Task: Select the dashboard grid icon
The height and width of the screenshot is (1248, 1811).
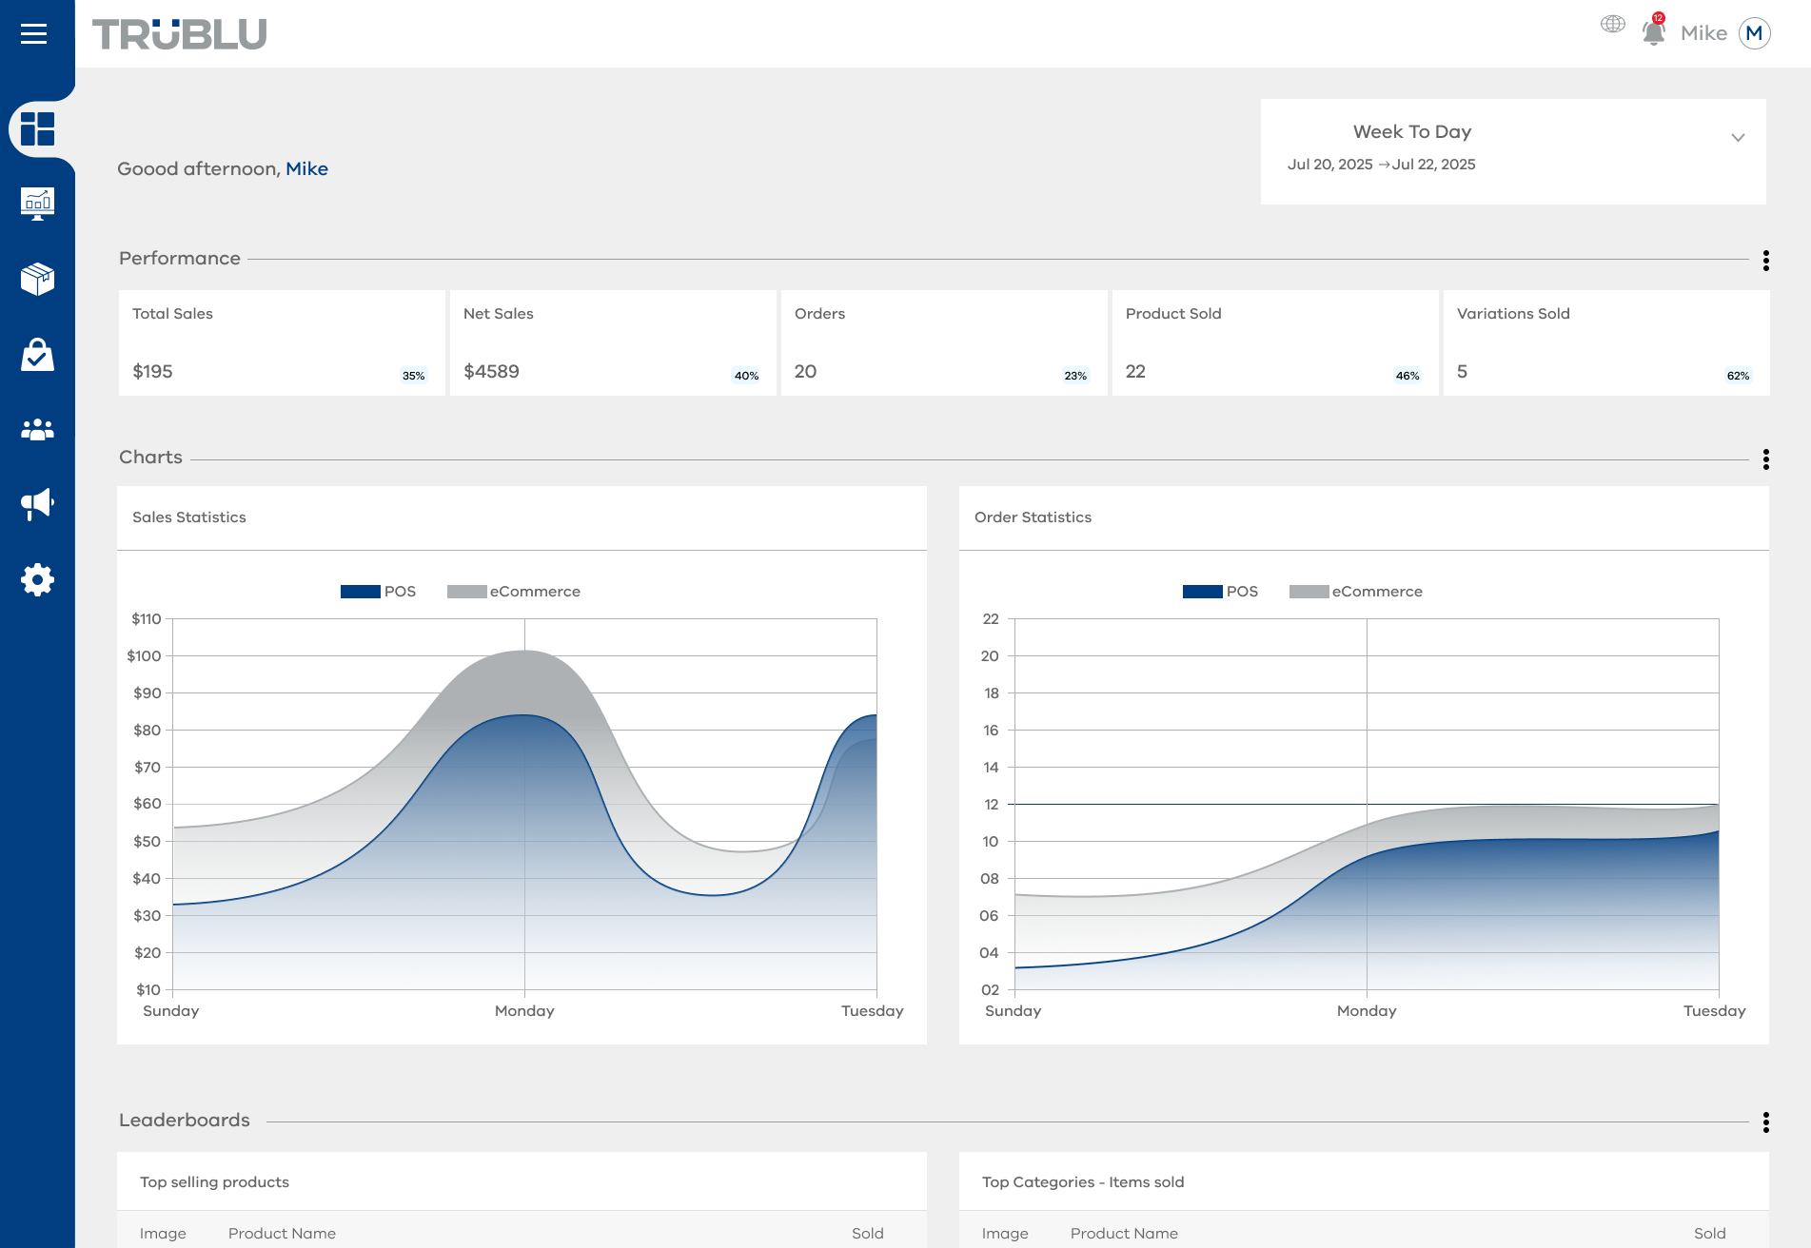Action: [38, 128]
